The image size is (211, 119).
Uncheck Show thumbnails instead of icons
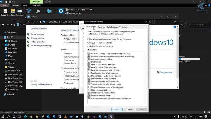click(89, 82)
